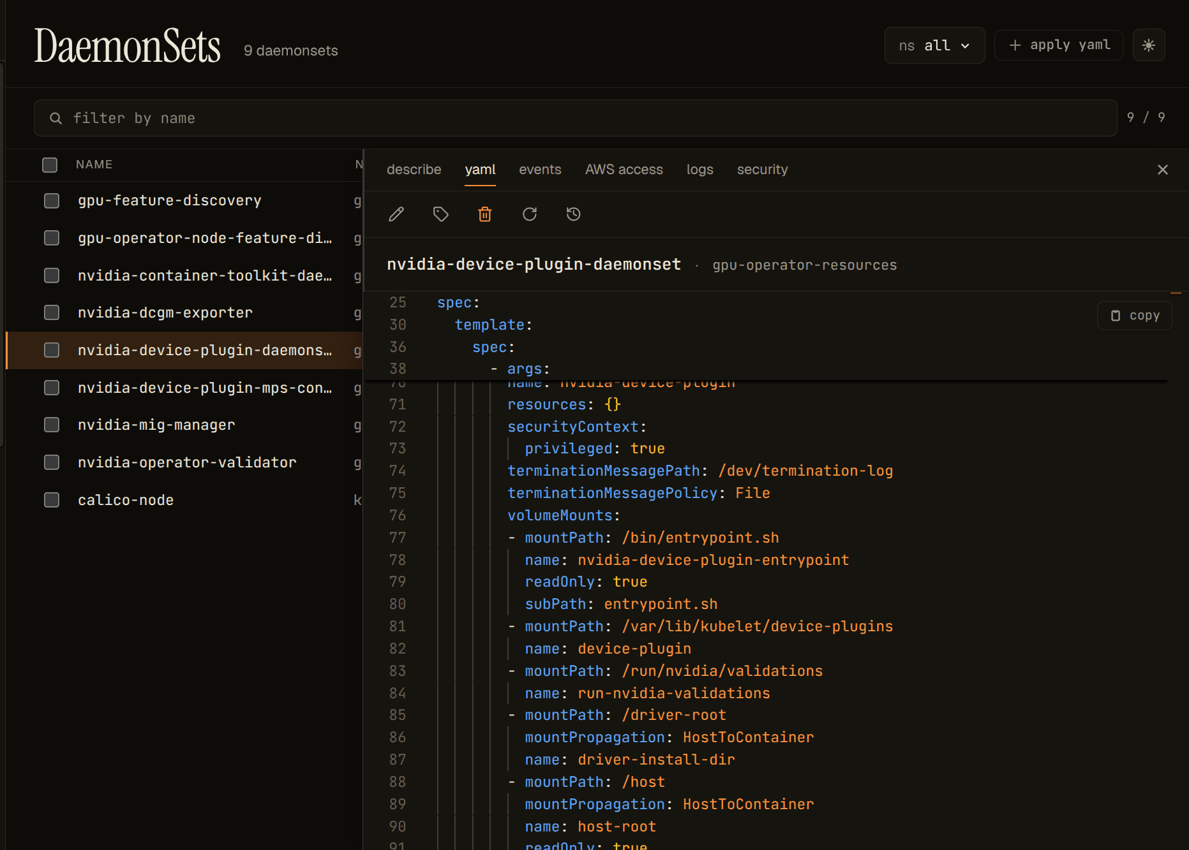
Task: Check the calico-node checkbox
Action: click(x=52, y=500)
